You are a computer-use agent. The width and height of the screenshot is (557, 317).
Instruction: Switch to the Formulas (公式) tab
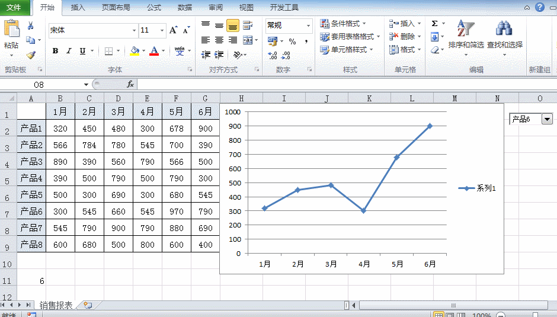(x=154, y=8)
